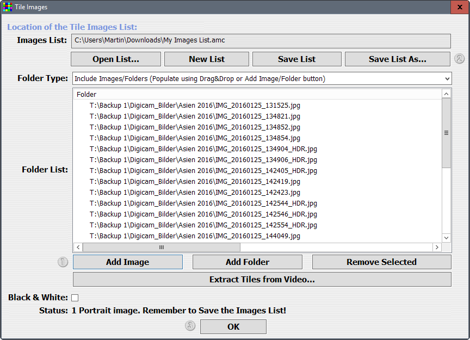
Task: Click the Images List path field
Action: [261, 40]
